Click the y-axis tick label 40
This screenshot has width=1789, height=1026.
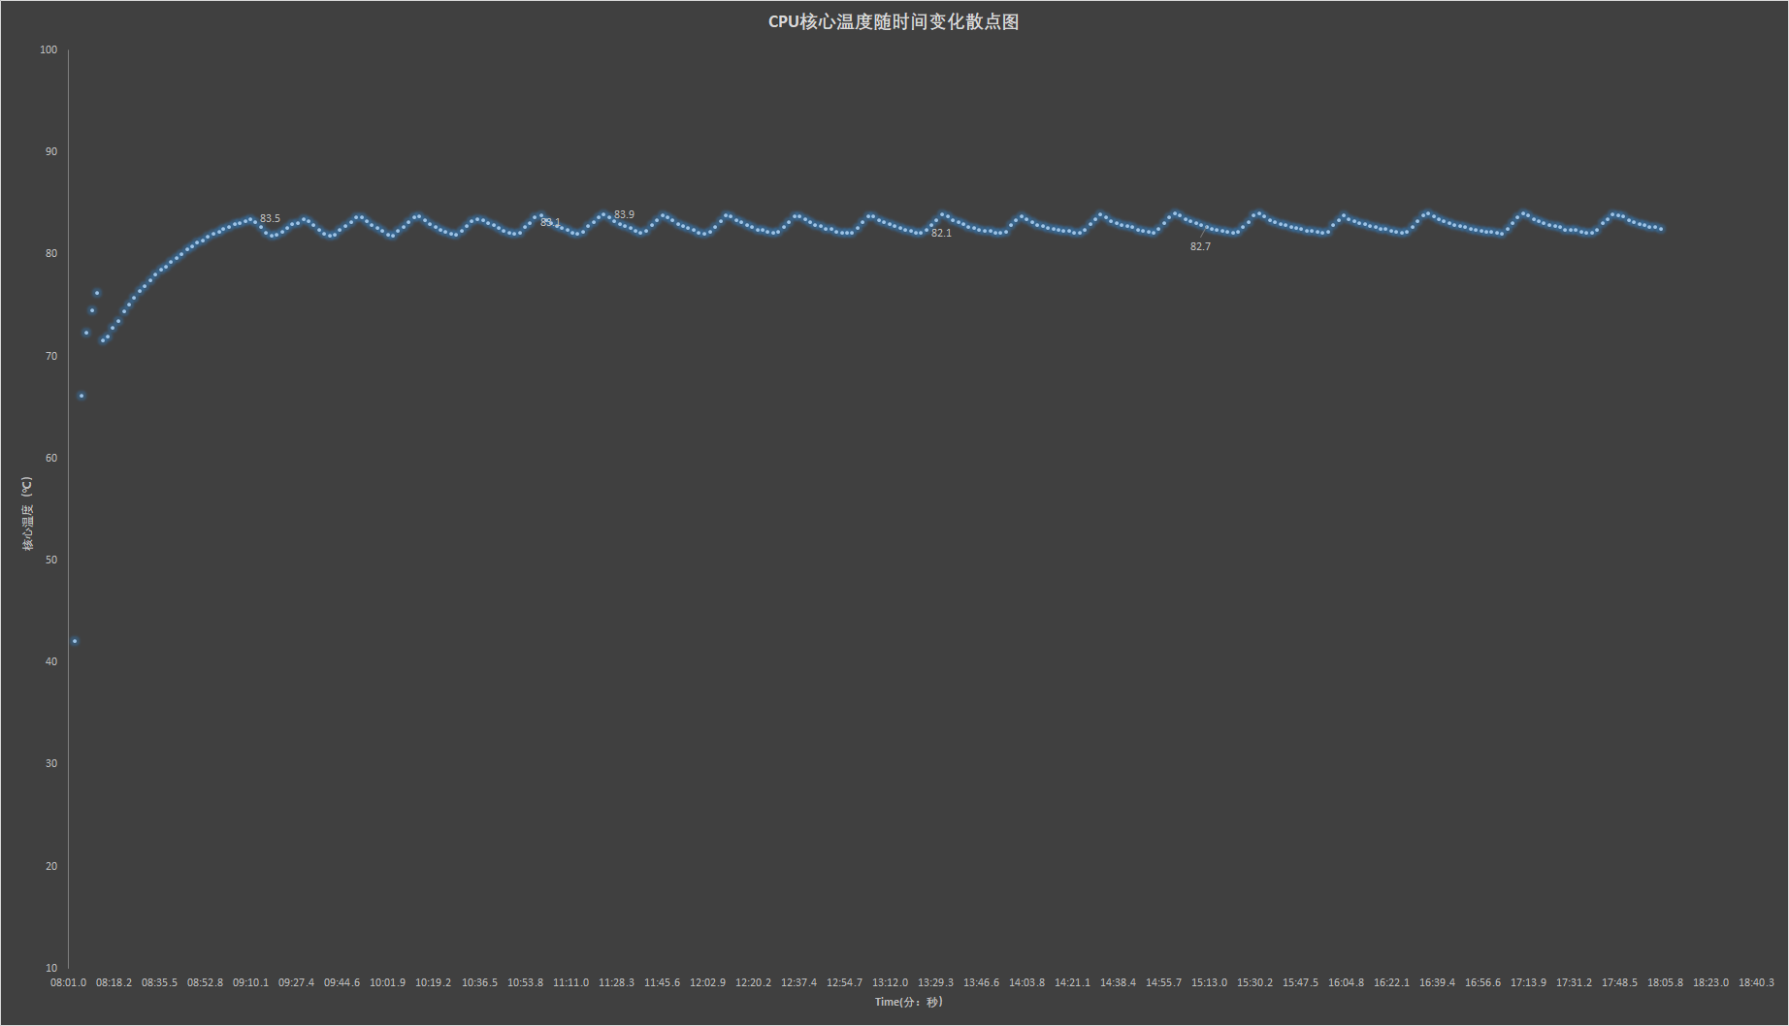[x=51, y=661]
